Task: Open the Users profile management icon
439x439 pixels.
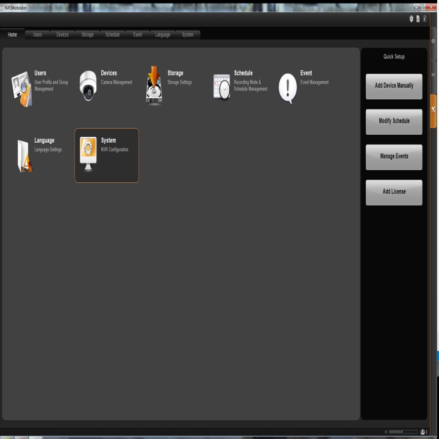Action: pos(22,88)
